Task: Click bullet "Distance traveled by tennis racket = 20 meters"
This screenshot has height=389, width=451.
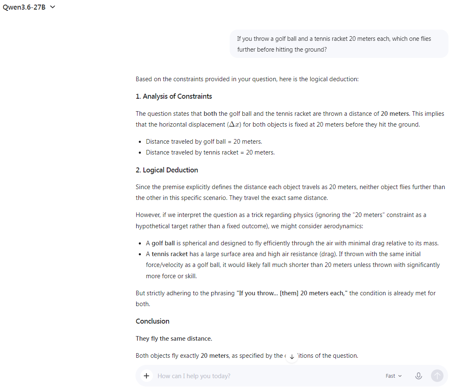Action: (210, 152)
